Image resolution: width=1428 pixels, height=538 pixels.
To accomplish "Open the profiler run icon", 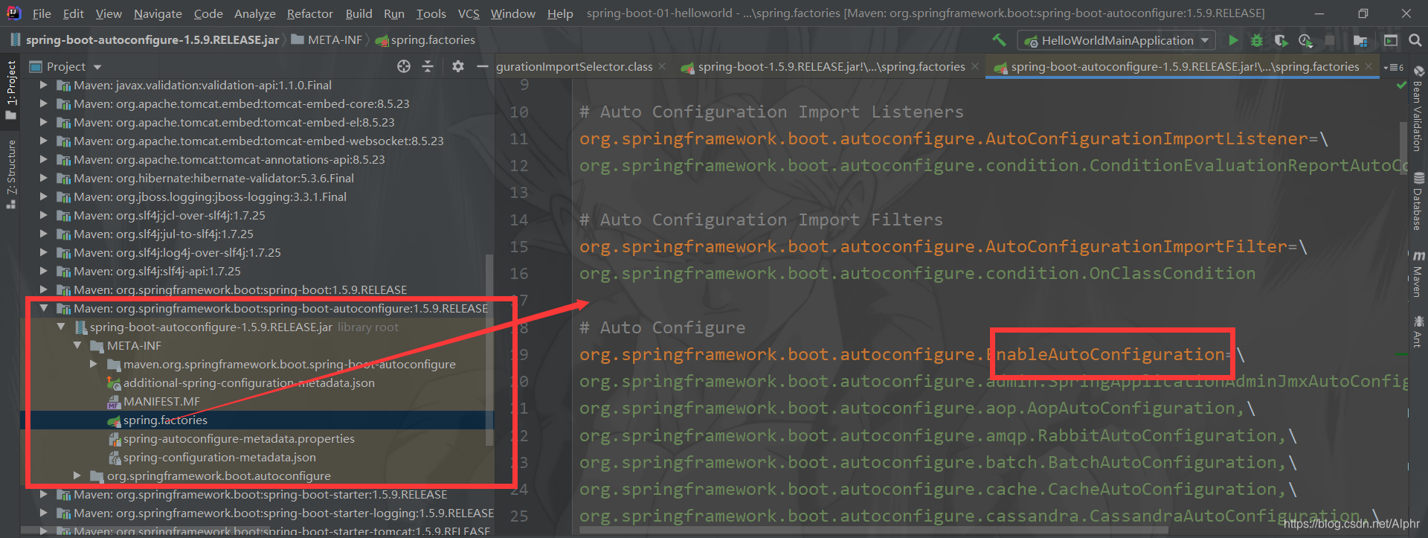I will [1305, 40].
